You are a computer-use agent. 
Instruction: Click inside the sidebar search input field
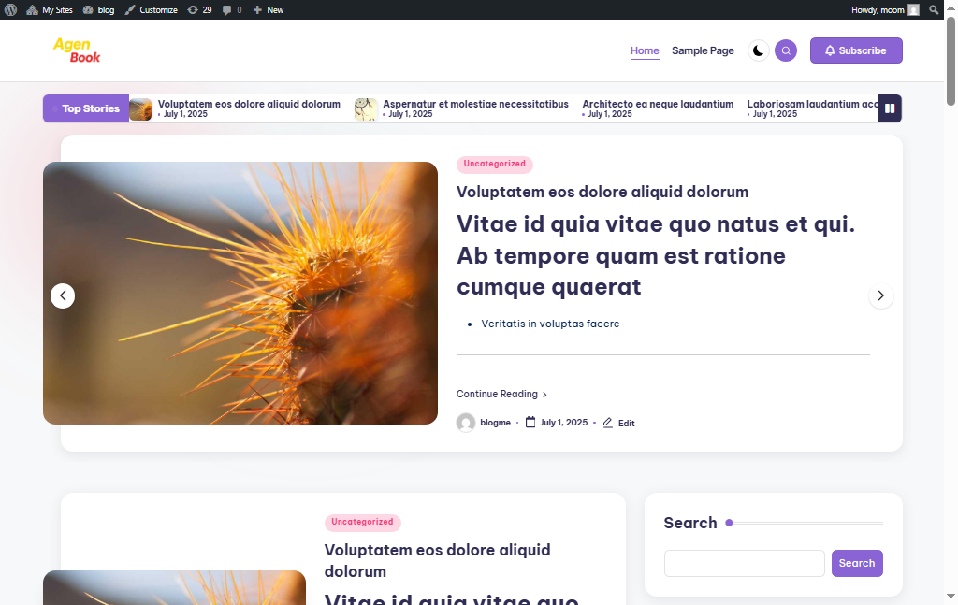pos(744,563)
